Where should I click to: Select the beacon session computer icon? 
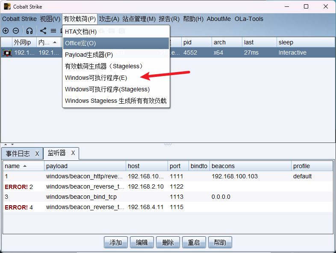(x=7, y=52)
